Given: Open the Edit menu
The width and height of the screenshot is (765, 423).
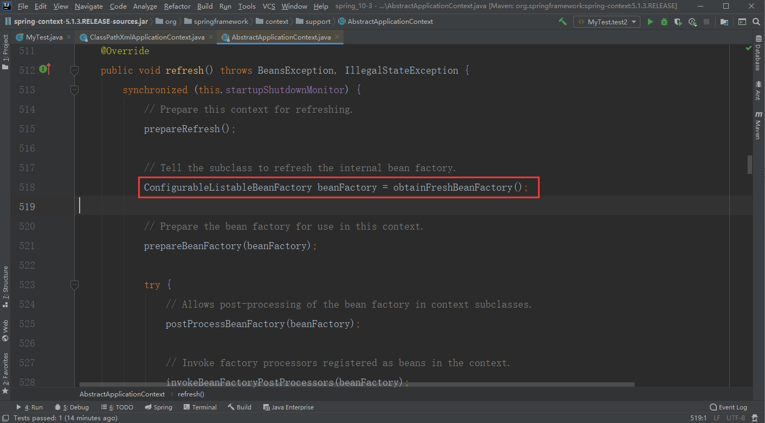Looking at the screenshot, I should point(41,6).
